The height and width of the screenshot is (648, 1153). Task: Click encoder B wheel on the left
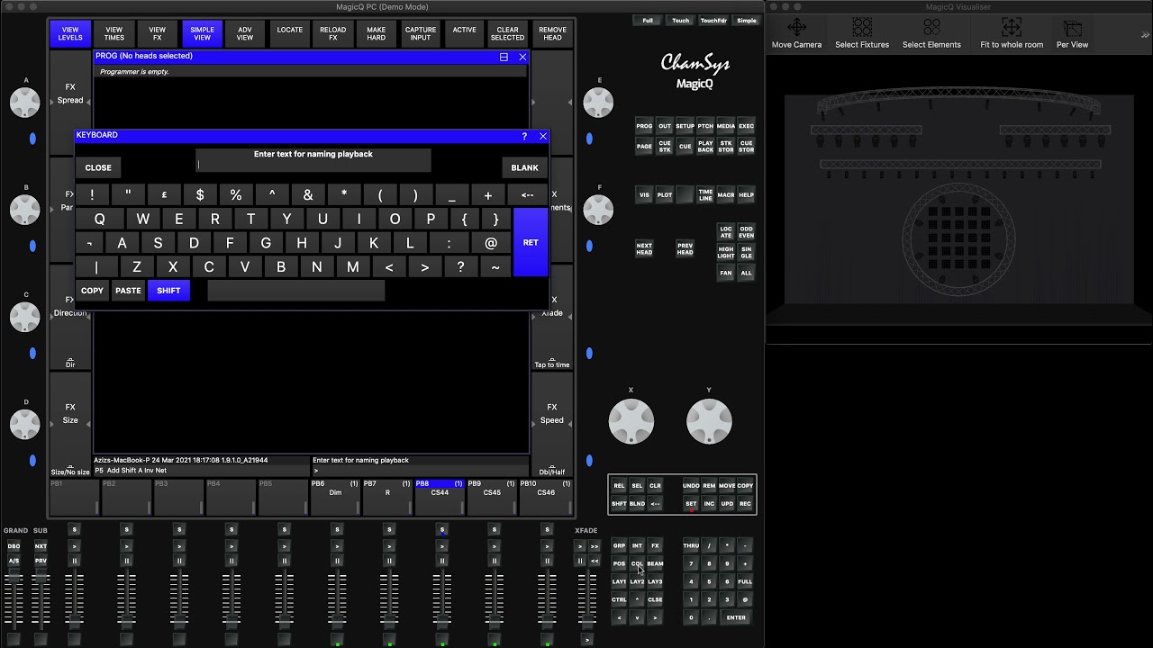(25, 210)
